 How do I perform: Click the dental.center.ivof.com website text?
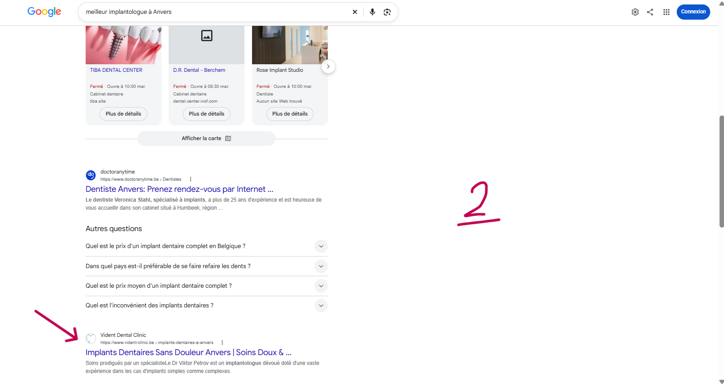click(195, 101)
